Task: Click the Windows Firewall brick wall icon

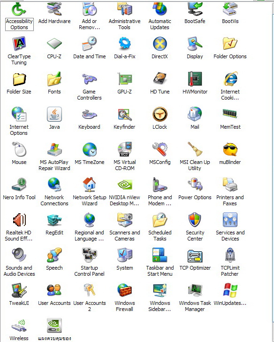Action: 124,290
